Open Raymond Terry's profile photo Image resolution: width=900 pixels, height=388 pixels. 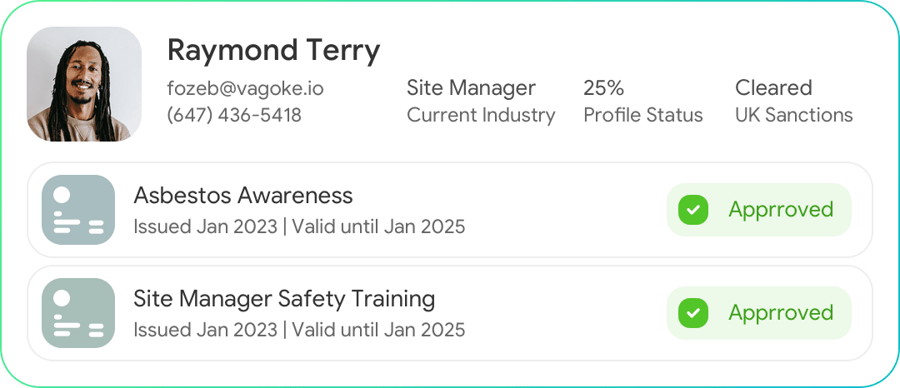(84, 84)
